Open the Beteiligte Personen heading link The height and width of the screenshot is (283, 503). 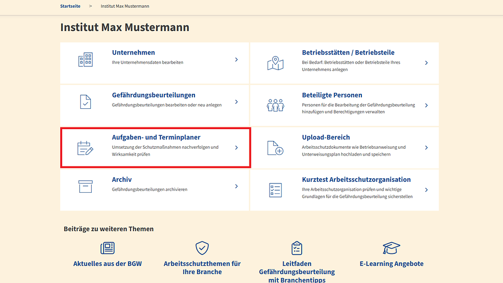click(x=332, y=95)
